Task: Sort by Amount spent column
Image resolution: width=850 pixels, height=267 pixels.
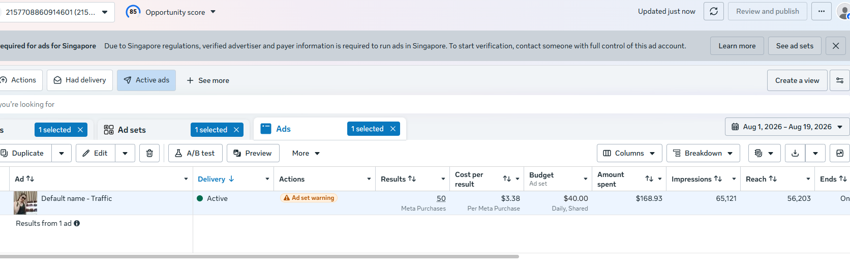Action: coord(649,179)
